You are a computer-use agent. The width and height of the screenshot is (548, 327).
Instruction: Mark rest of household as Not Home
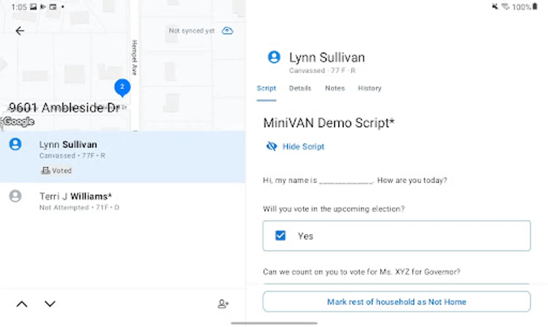point(397,302)
